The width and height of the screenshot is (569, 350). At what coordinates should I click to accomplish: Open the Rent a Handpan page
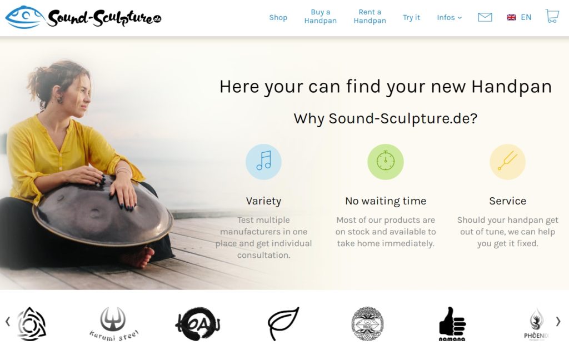pos(370,16)
